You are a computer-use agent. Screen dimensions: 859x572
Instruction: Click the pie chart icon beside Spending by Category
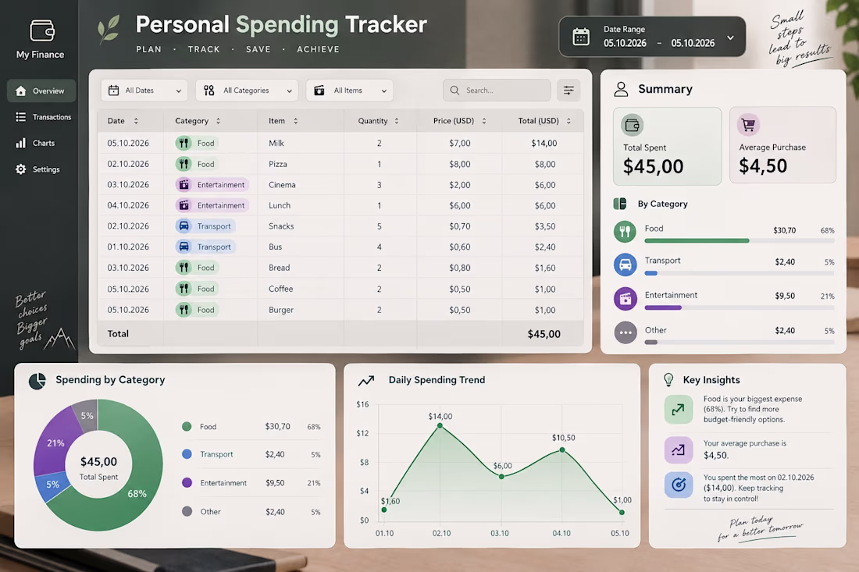click(x=37, y=381)
